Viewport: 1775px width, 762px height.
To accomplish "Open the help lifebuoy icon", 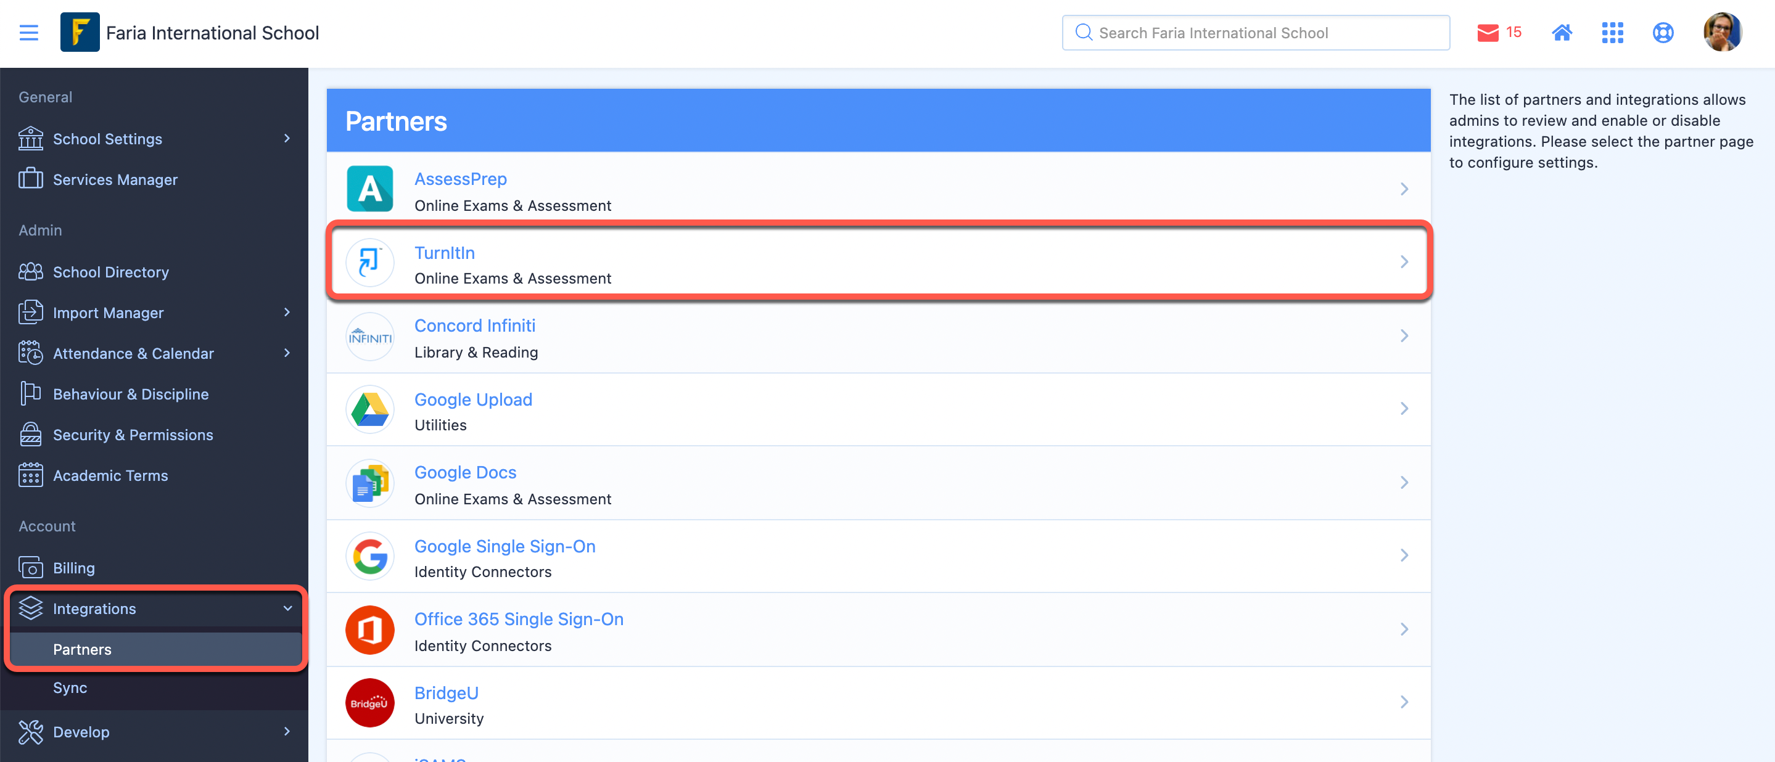I will tap(1663, 33).
